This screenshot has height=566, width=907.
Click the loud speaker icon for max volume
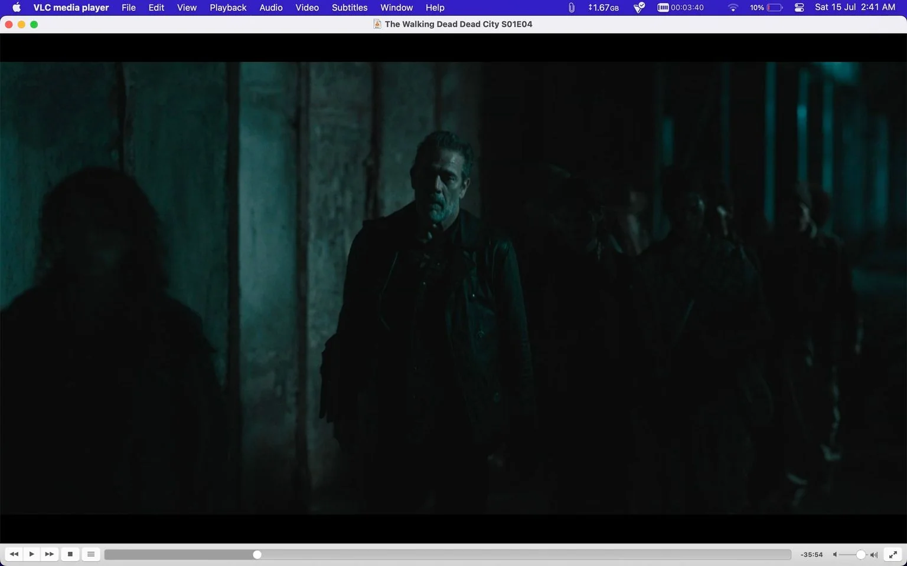(874, 555)
